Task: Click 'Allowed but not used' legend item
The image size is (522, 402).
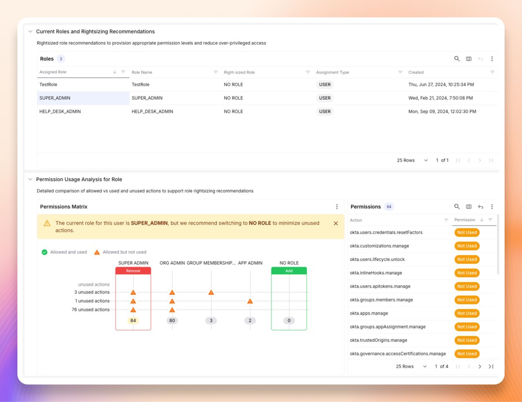Action: pos(120,252)
